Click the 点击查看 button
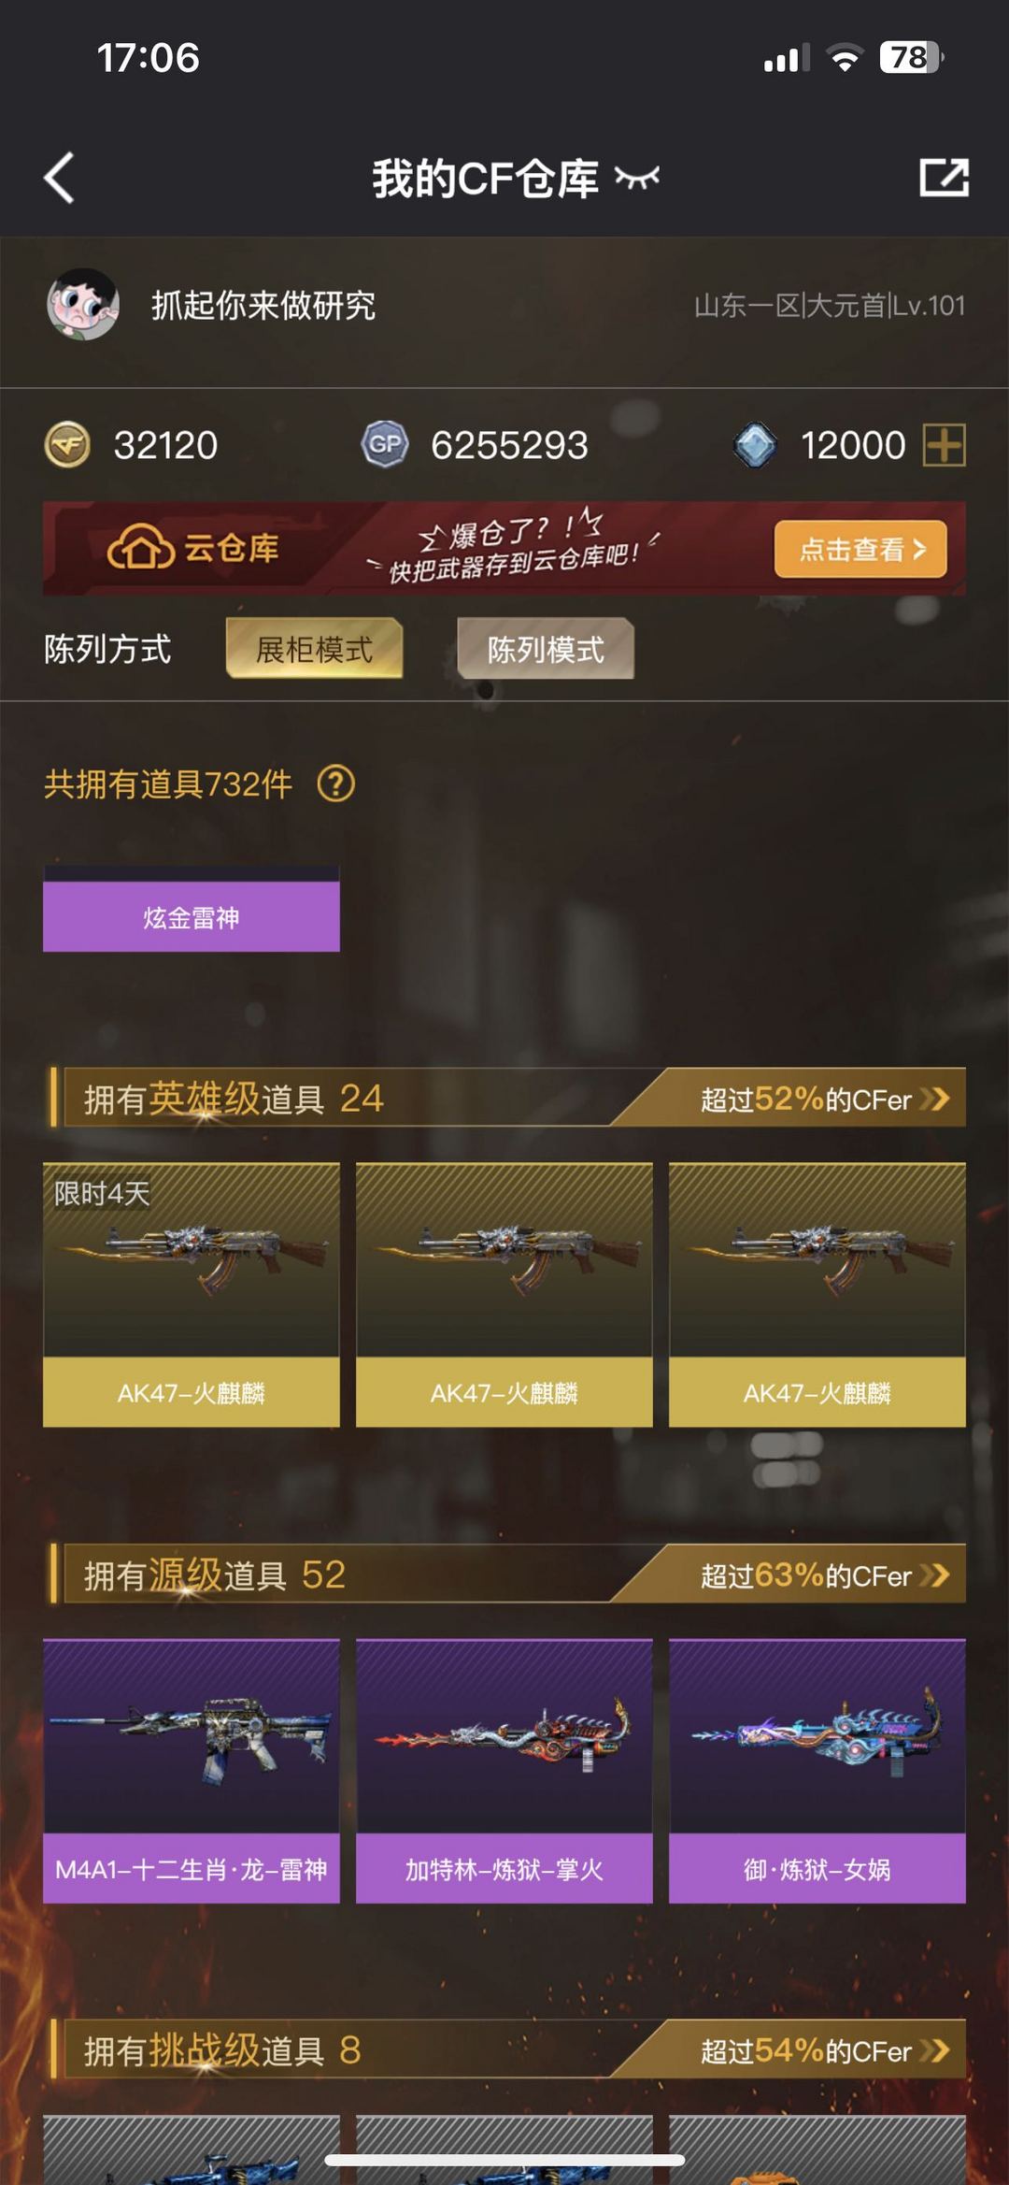Viewport: 1009px width, 2185px height. point(860,549)
